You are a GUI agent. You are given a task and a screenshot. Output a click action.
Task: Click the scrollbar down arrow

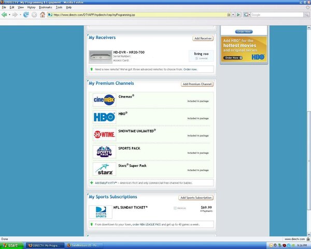tap(309, 234)
